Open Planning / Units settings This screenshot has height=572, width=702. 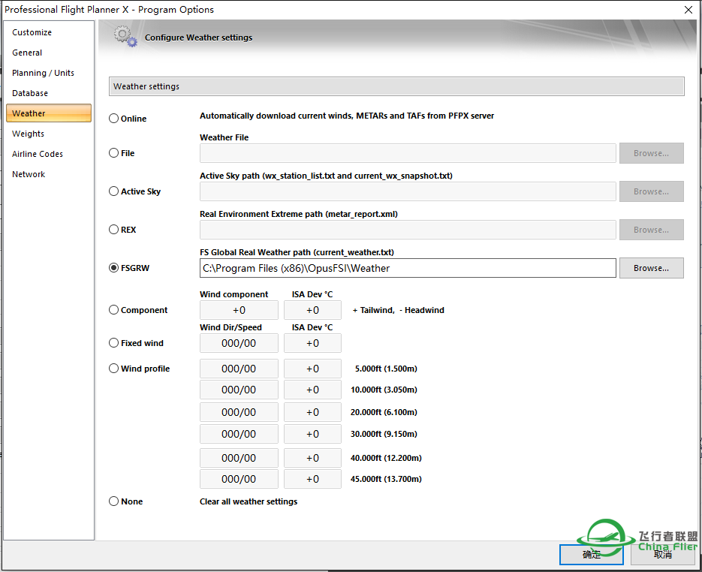pos(43,73)
